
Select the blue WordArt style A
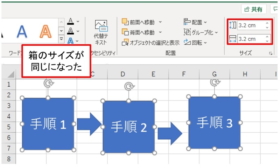22,32
